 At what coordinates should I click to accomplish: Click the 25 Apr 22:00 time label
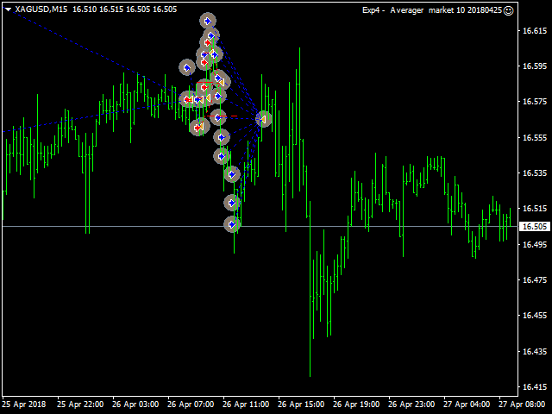80,405
